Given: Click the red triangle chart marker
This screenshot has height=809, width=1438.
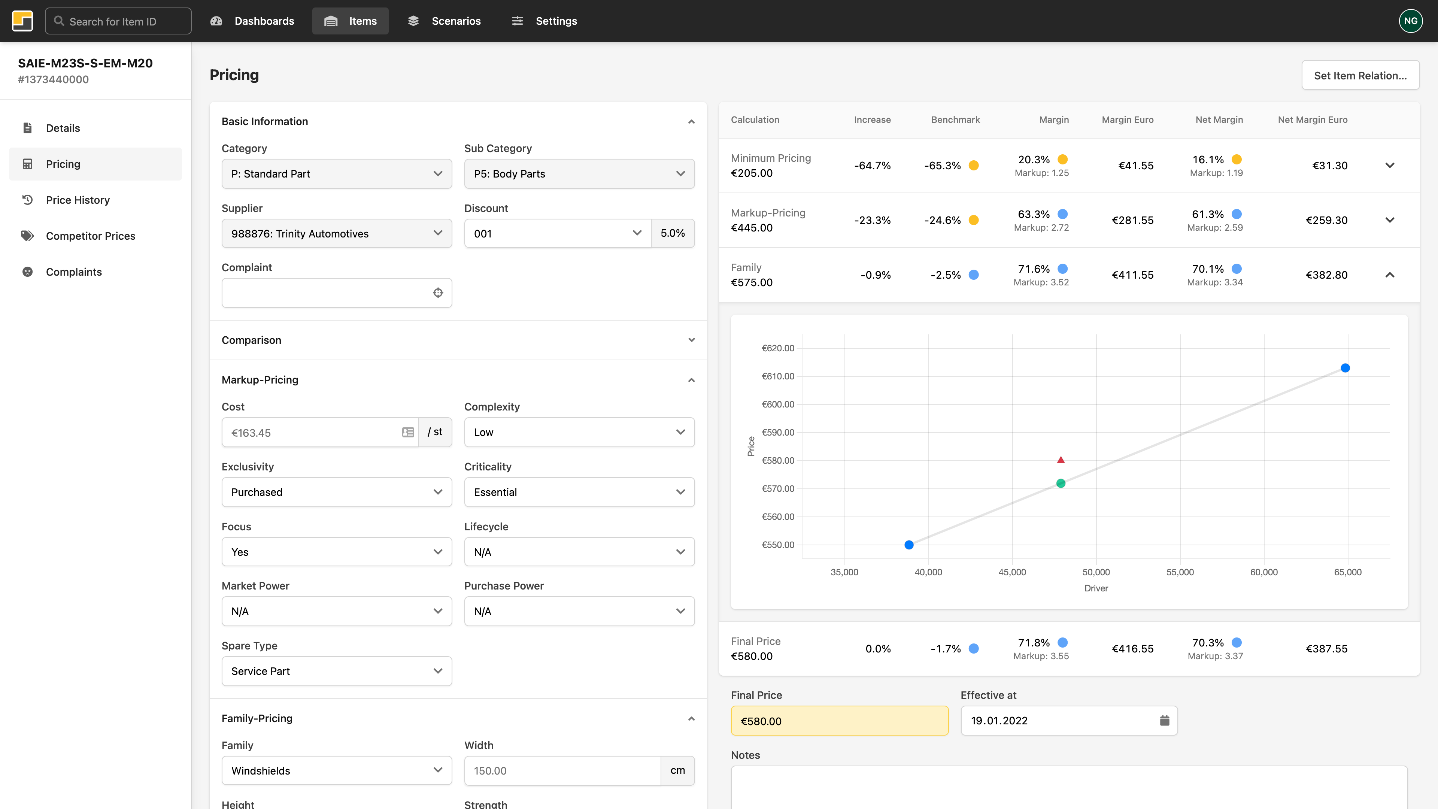Looking at the screenshot, I should coord(1061,460).
